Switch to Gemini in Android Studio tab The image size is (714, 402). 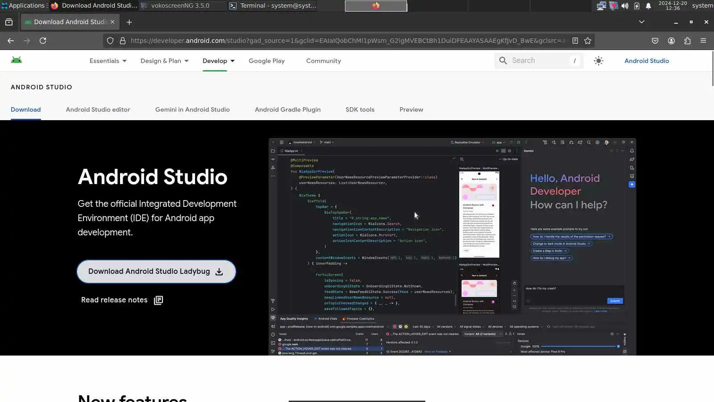coord(192,109)
